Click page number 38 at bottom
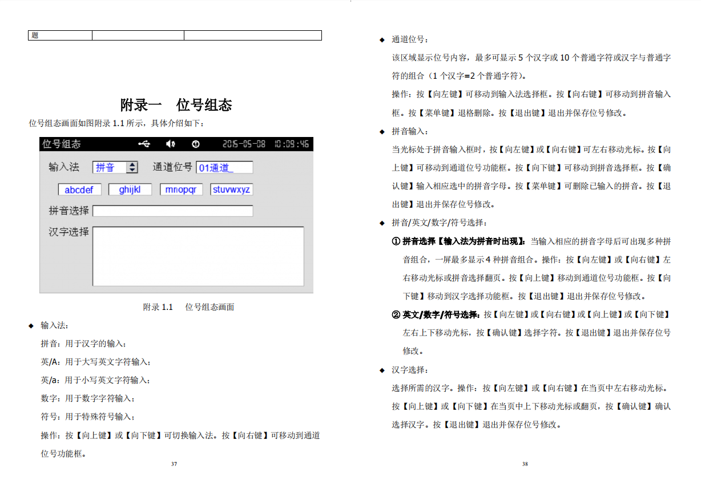Screen dimensions: 701x496 tap(525, 464)
